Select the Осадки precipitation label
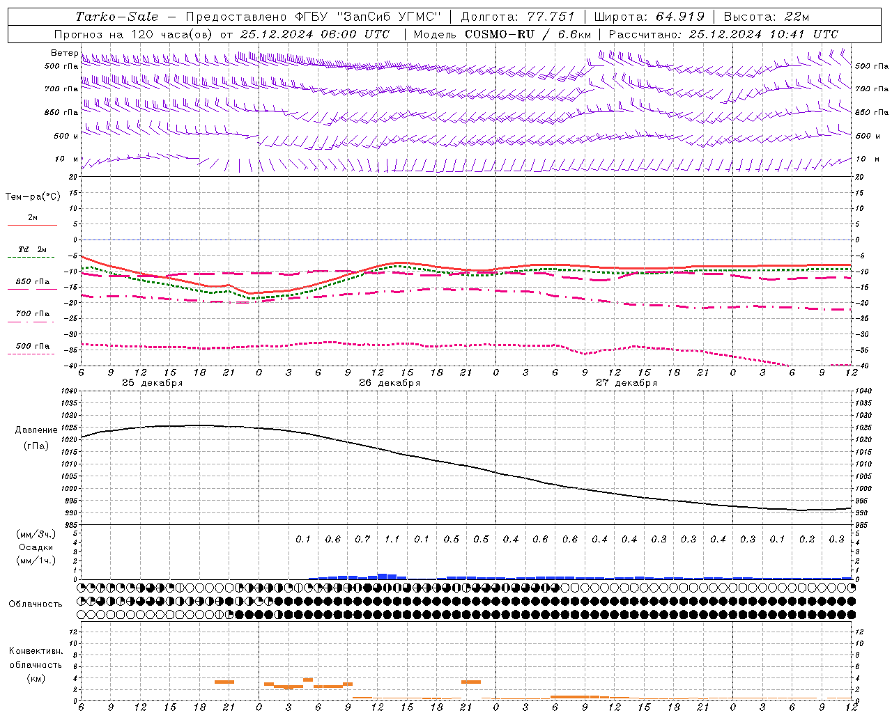The image size is (892, 713). pos(36,547)
